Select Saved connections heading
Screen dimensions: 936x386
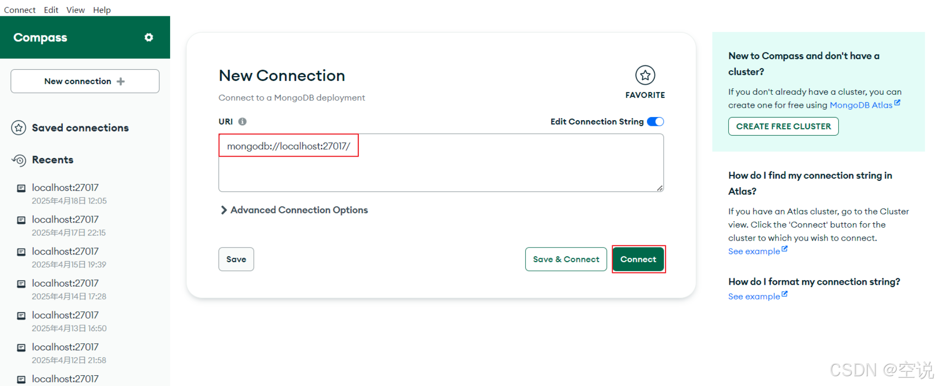tap(80, 128)
